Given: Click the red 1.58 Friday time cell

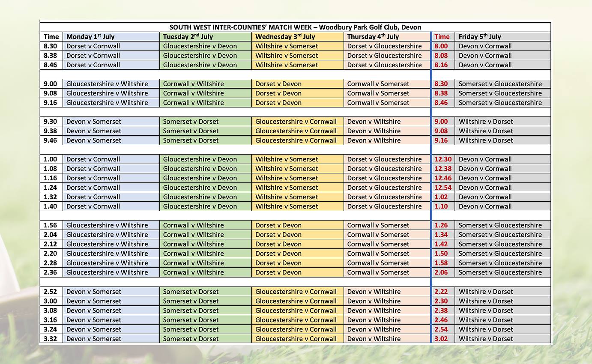Looking at the screenshot, I should pos(443,263).
